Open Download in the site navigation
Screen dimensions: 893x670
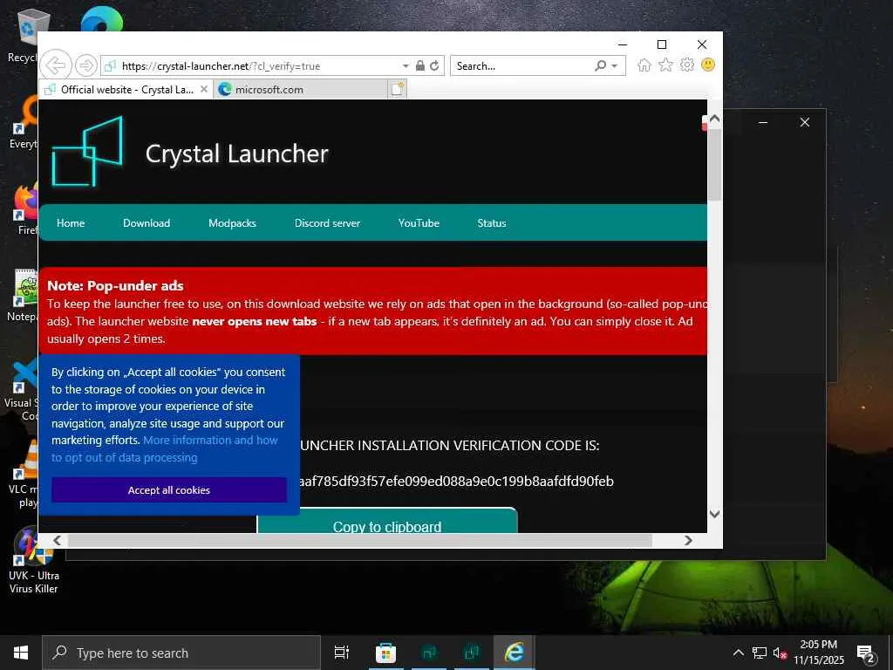[147, 222]
